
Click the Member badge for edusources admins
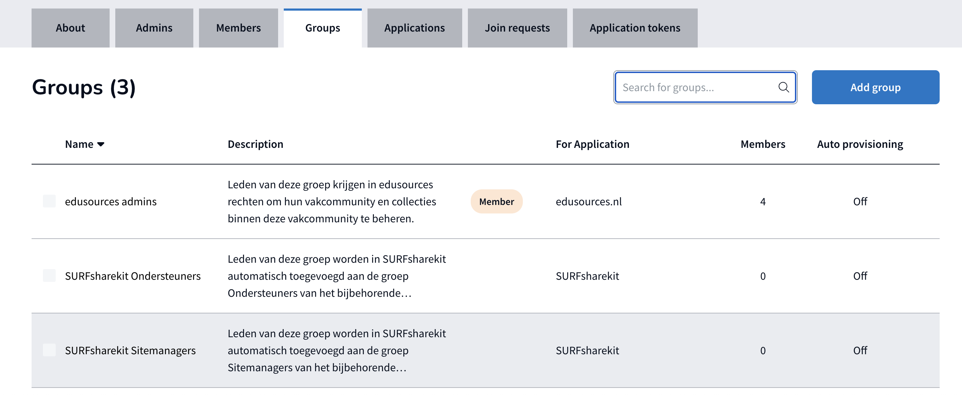click(496, 202)
